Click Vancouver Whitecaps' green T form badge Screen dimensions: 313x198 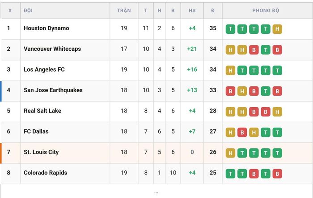(266, 50)
